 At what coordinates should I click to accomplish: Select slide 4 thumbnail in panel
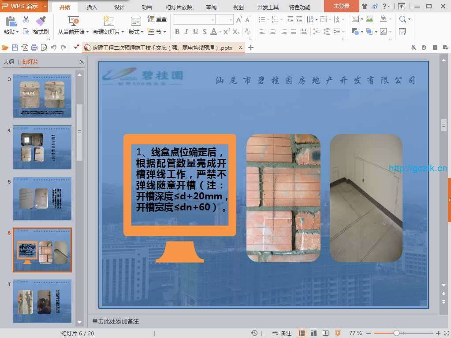(x=42, y=147)
